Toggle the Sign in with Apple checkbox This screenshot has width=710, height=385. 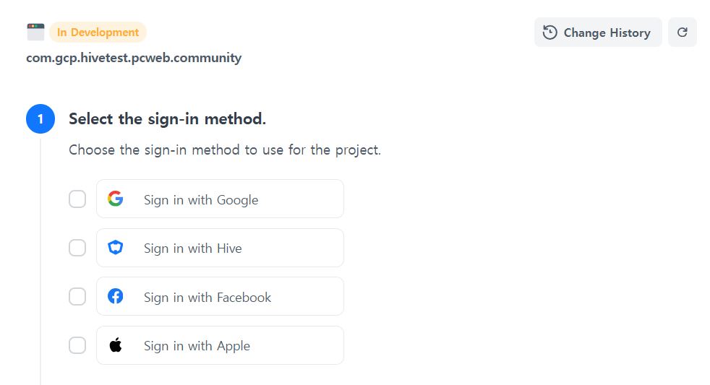click(77, 345)
